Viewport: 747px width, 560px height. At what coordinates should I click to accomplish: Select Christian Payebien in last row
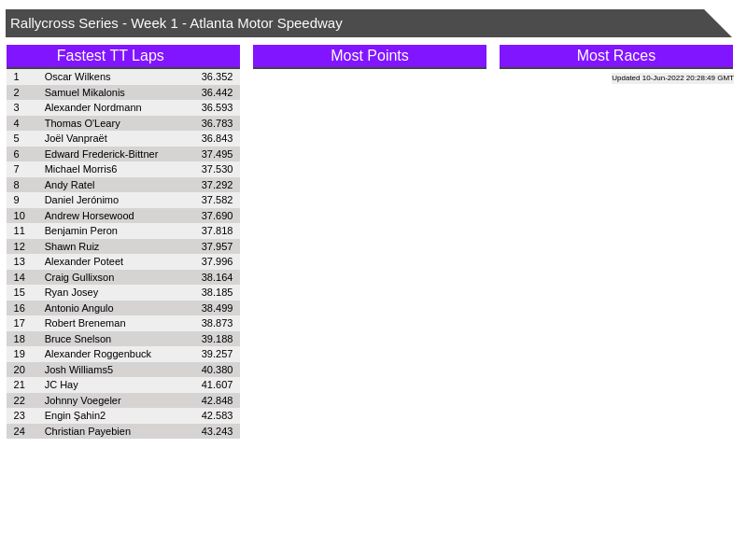point(88,431)
